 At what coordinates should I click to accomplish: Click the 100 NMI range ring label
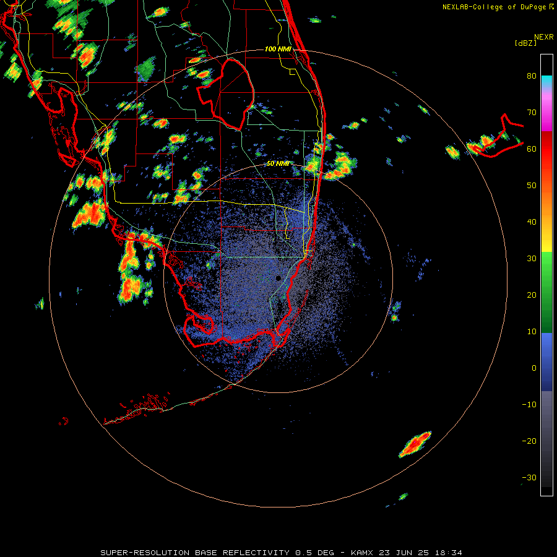(278, 49)
